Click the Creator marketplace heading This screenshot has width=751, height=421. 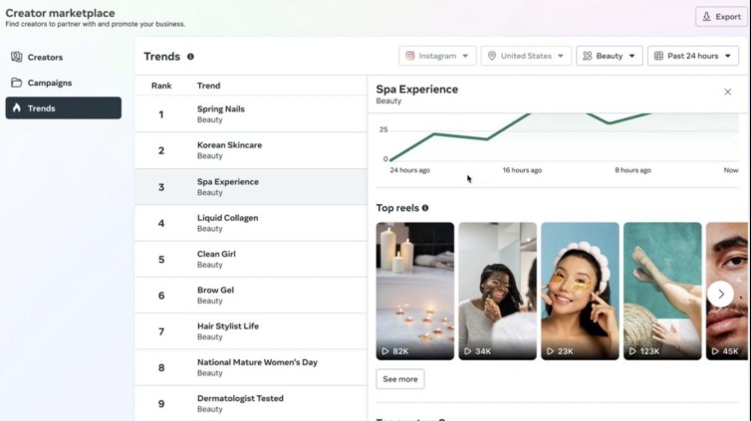[x=60, y=13]
